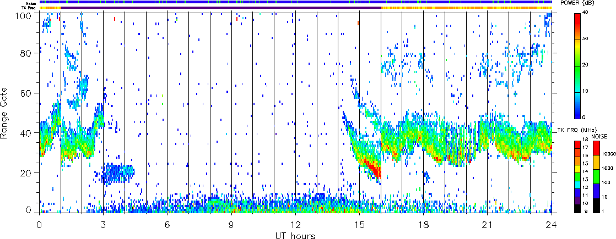This screenshot has height=239, width=616.
Task: Click the Range Gate axis label
Action: pos(5,113)
